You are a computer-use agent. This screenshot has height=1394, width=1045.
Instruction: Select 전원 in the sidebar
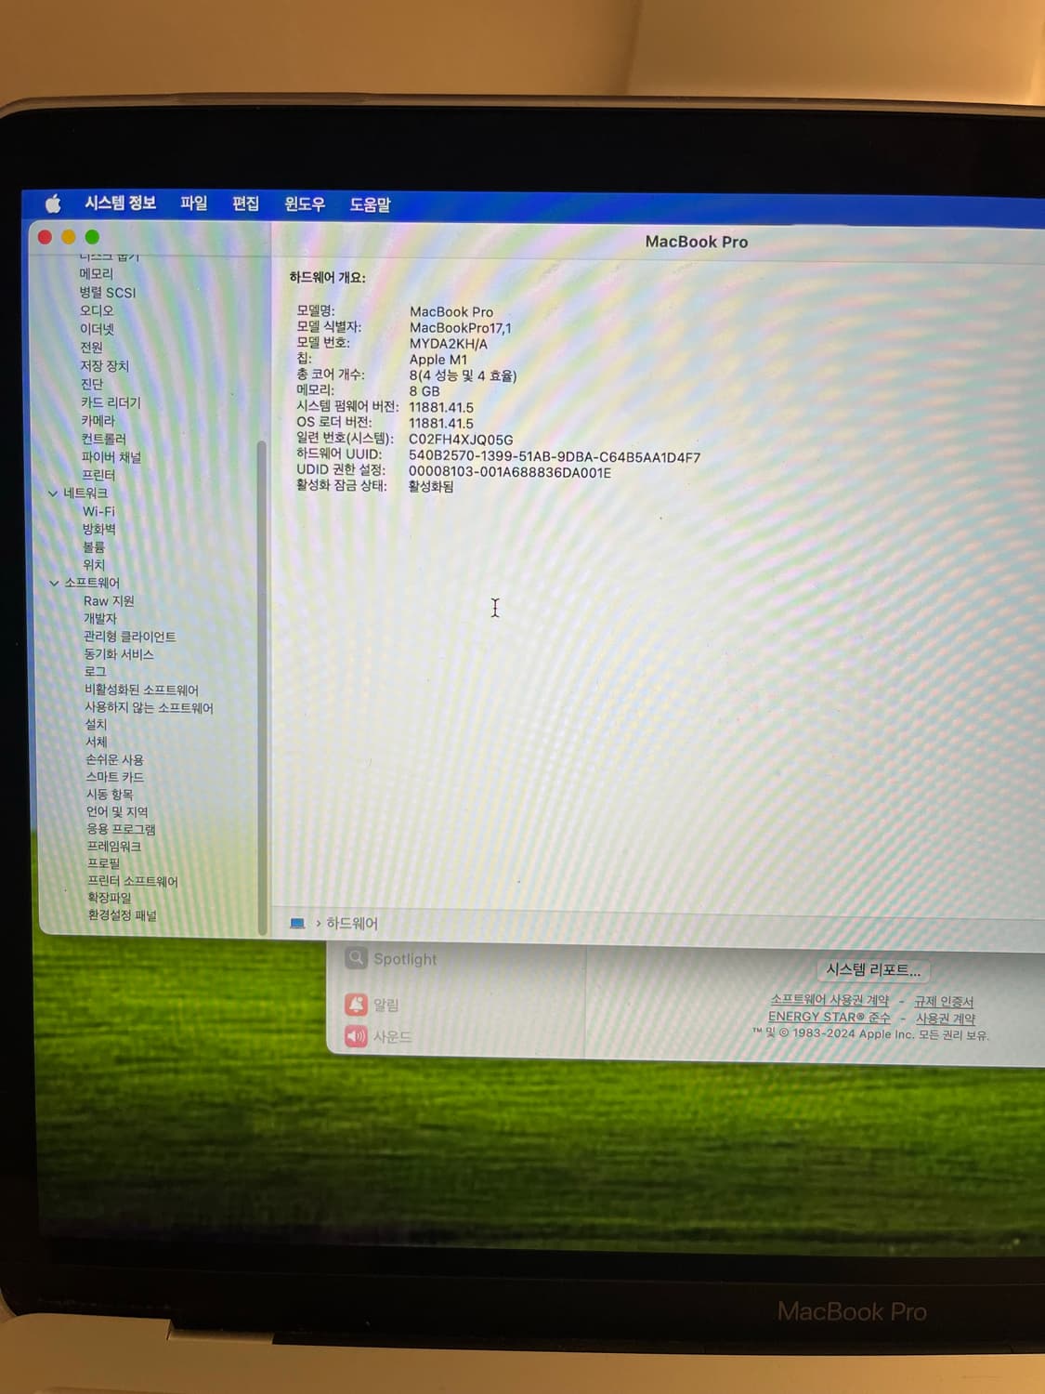pyautogui.click(x=91, y=348)
